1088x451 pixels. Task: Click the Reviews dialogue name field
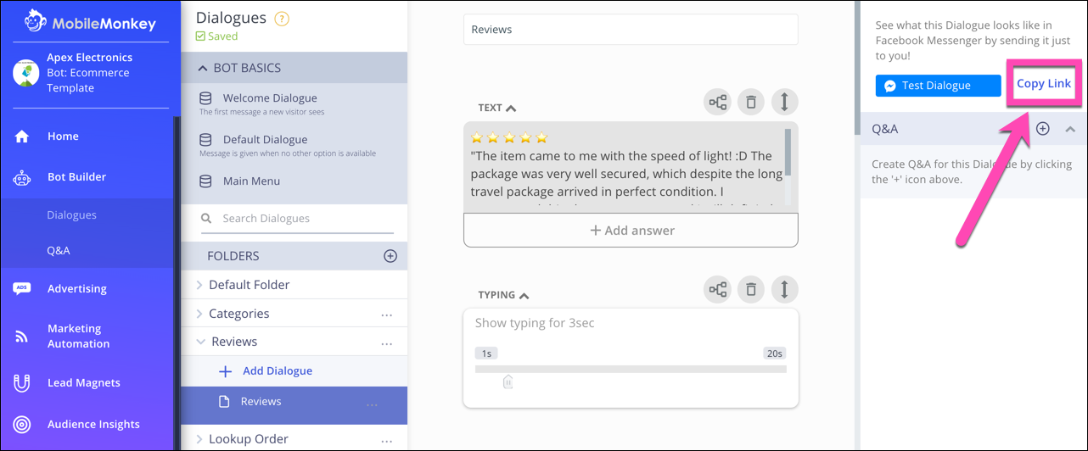631,30
